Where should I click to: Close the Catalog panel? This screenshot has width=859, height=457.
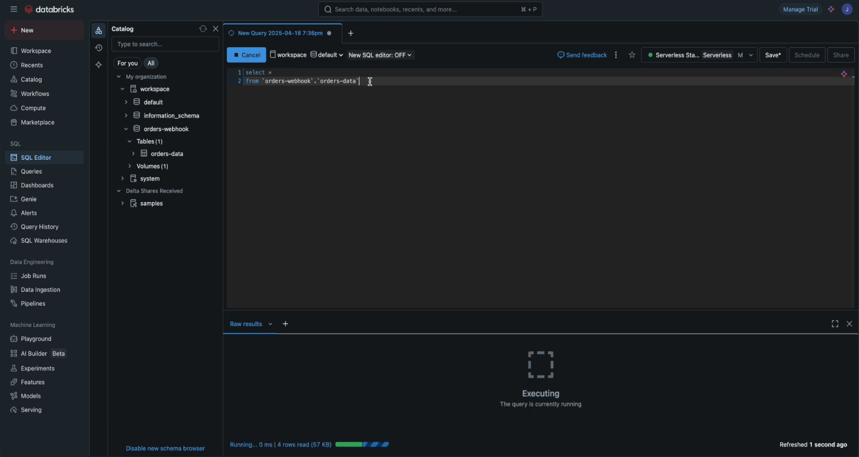[216, 29]
